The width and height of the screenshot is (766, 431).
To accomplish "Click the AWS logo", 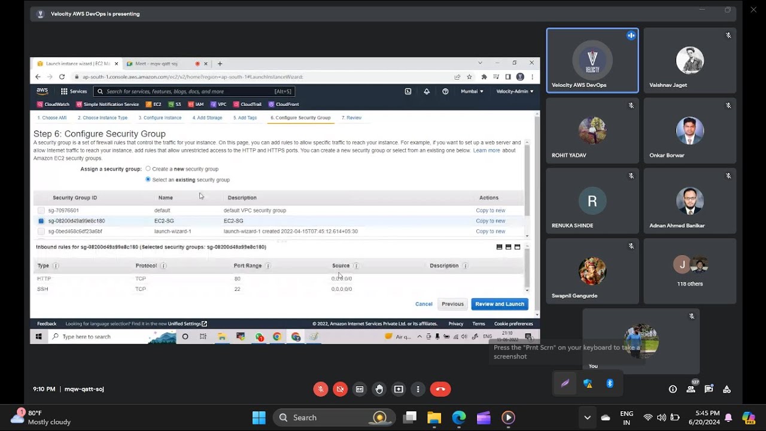I will pos(42,92).
